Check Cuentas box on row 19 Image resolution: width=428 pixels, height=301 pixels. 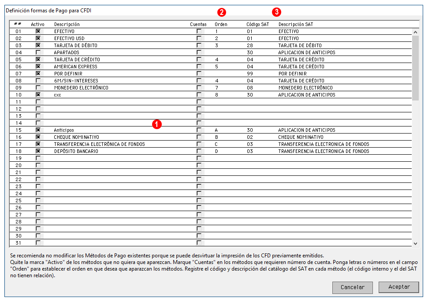199,158
